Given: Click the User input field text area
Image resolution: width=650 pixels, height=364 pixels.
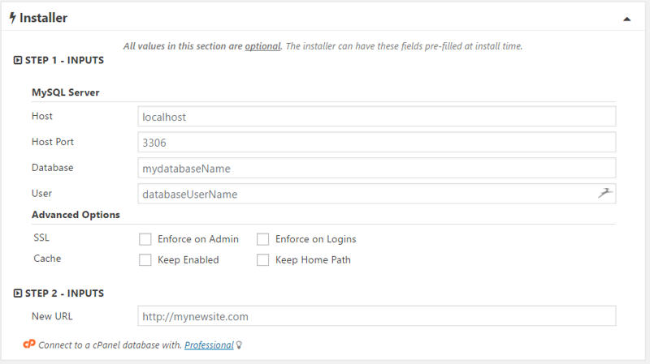Looking at the screenshot, I should point(366,194).
